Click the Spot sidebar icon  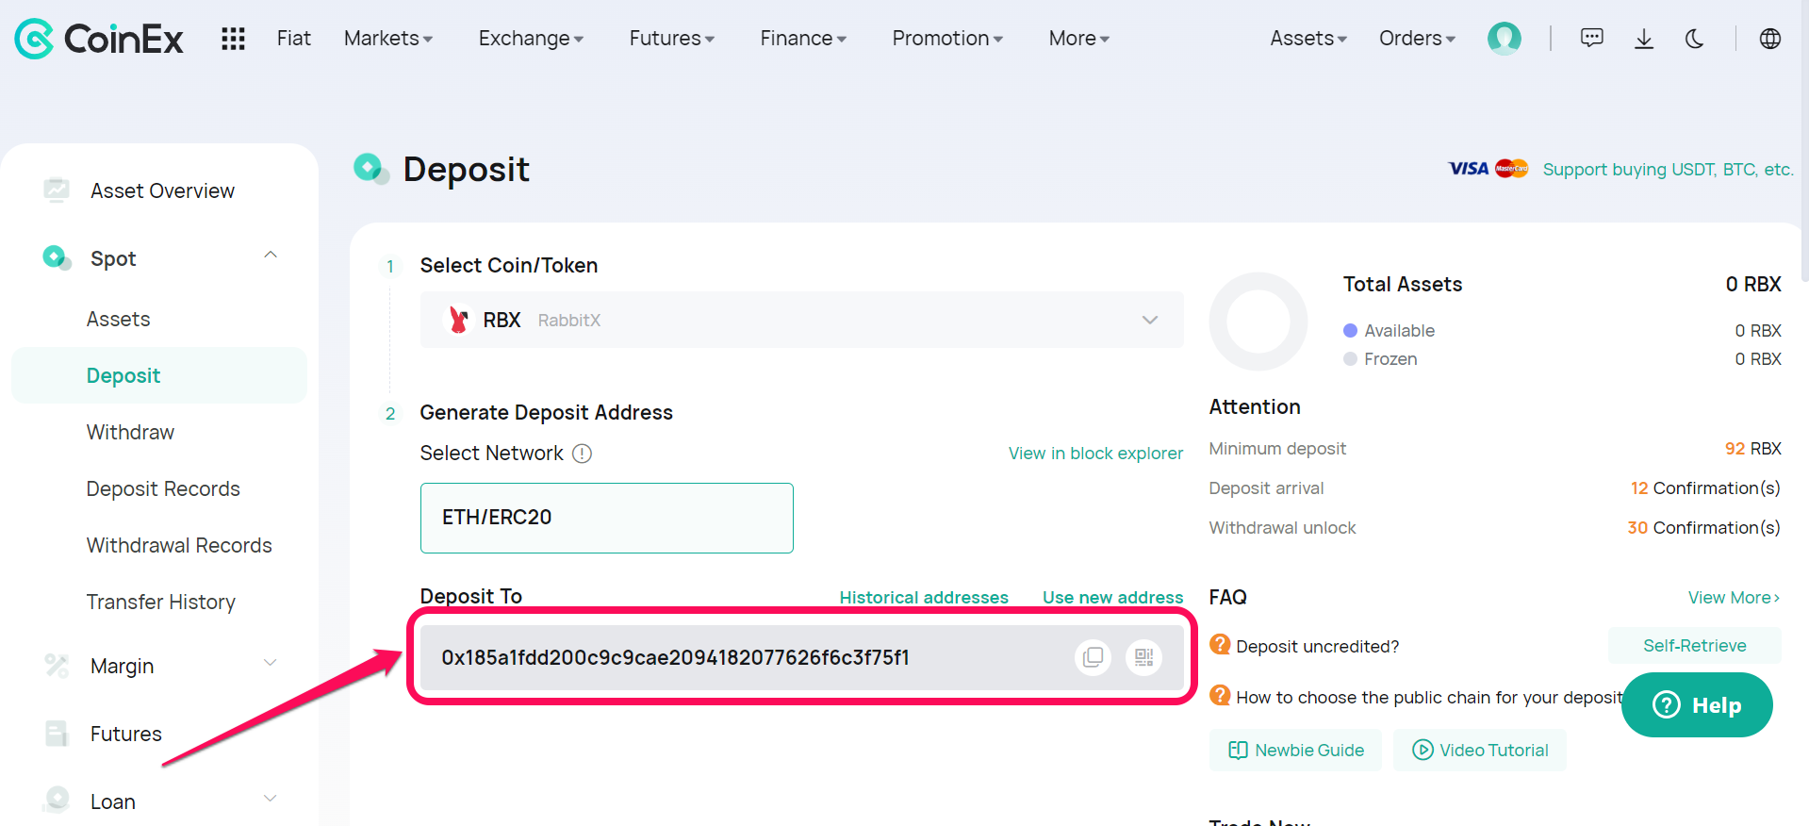click(x=57, y=257)
